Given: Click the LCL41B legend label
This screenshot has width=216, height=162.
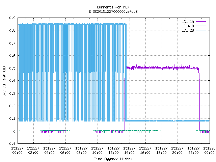Looking at the screenshot, I should point(188,26).
